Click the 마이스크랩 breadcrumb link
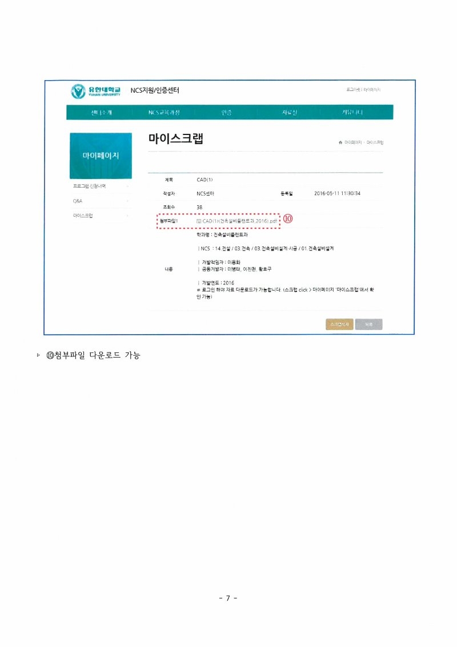The image size is (457, 647). 375,142
